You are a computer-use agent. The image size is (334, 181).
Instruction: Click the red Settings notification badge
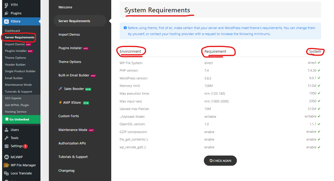(x=25, y=146)
